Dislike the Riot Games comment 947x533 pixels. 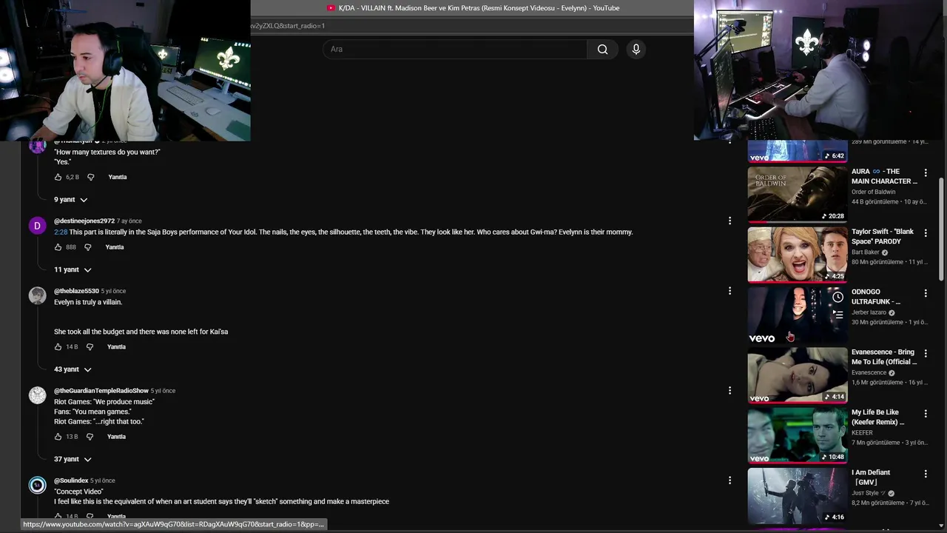[90, 437]
